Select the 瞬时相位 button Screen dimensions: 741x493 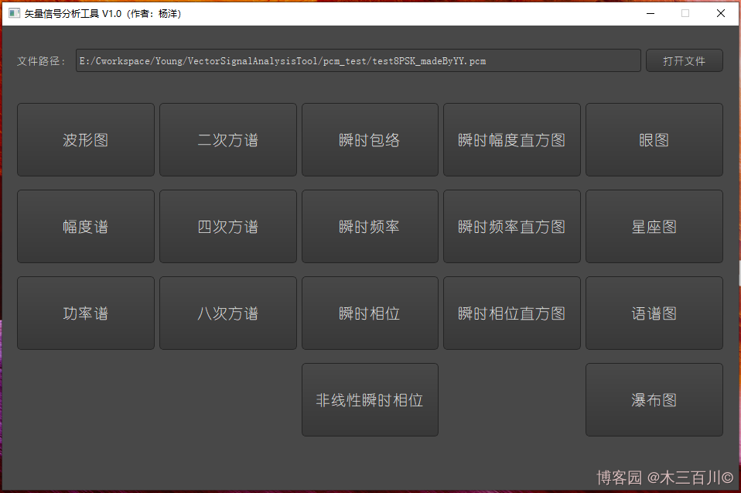(x=370, y=313)
